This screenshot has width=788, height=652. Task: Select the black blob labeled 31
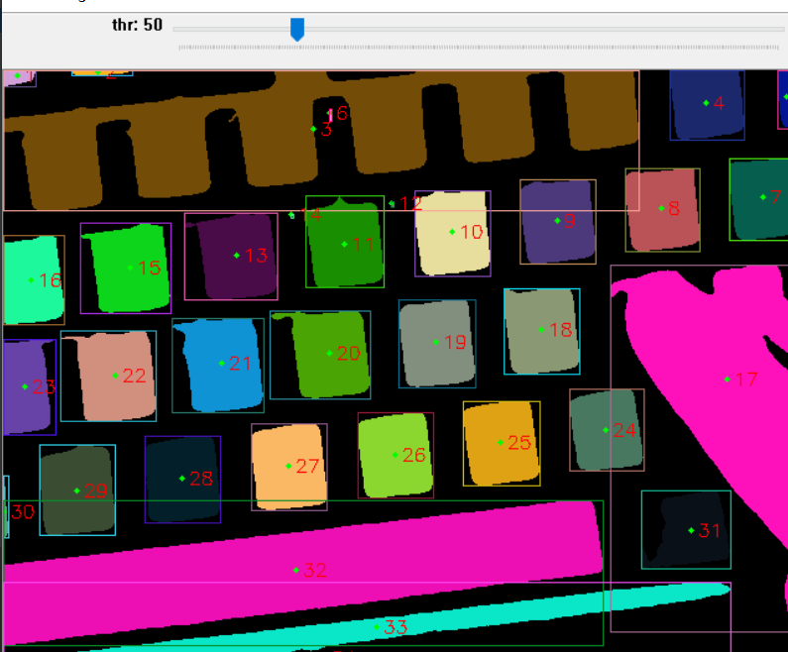(686, 529)
